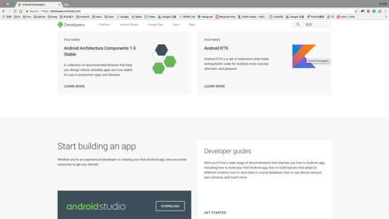Open the WORK.md bookmark

pos(187,17)
